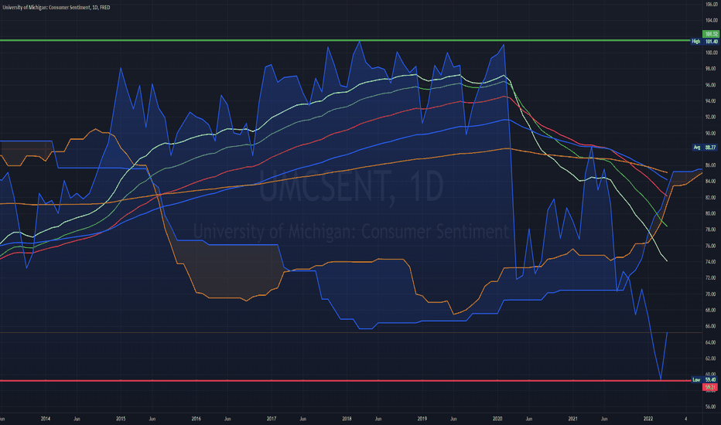Click the 98.00 price axis label
The image size is (721, 425).
712,69
